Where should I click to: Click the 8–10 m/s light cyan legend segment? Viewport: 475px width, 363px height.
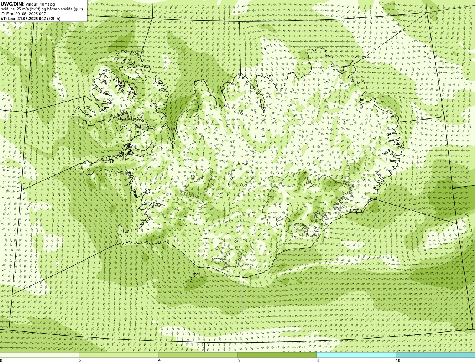[356, 355]
